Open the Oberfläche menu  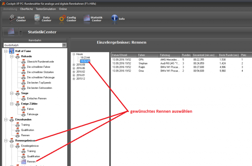coord(26,9)
